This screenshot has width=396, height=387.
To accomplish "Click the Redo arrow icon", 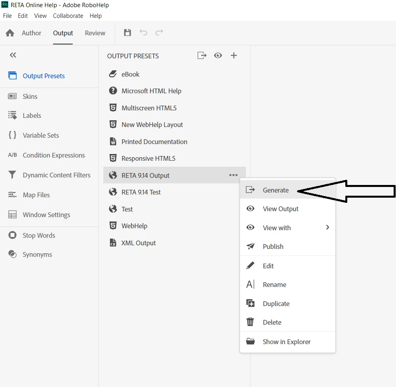I will coord(159,33).
